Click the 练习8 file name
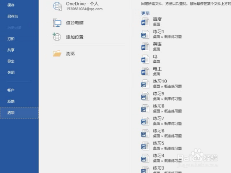The width and height of the screenshot is (231, 173). coord(158,106)
